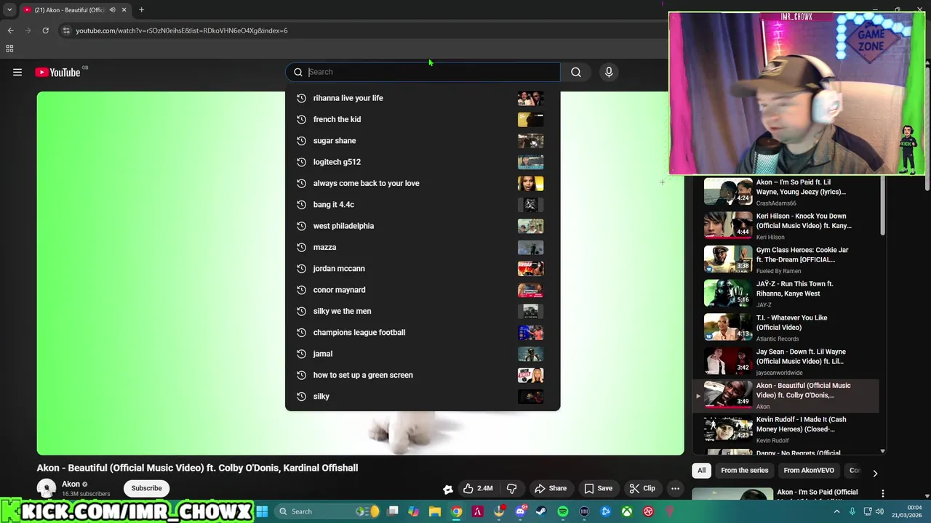Screen dimensions: 931x523
Task: Select the 'From AkonVEVO' chip
Action: [x=809, y=471]
